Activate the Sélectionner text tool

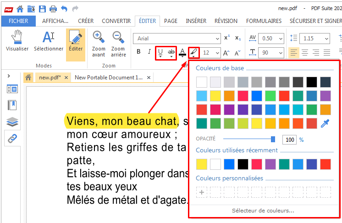[x=49, y=41]
